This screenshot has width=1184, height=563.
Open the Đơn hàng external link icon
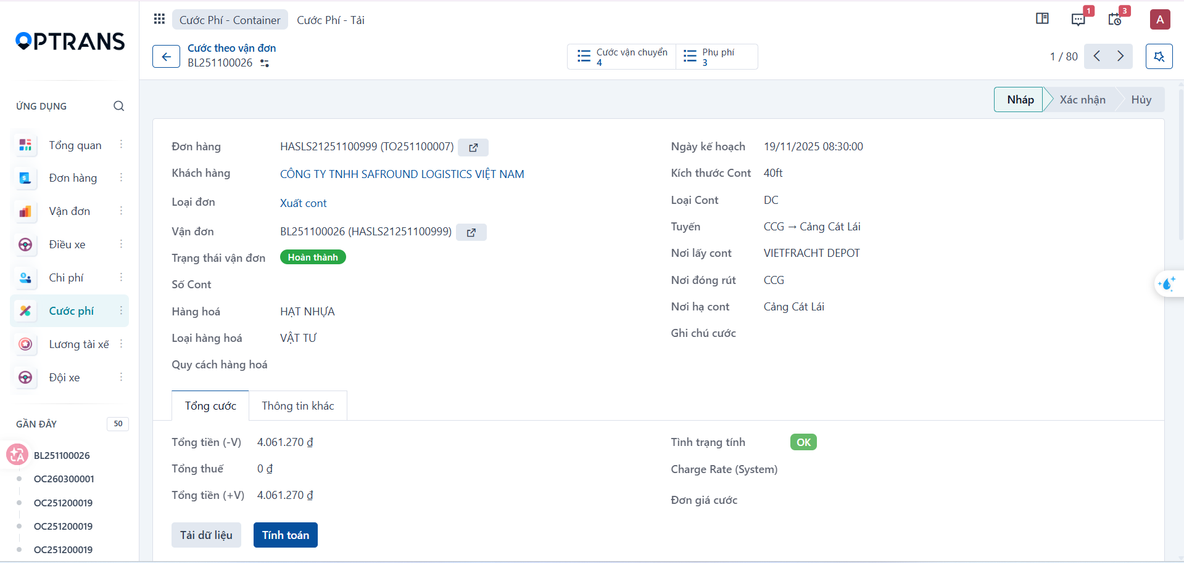coord(473,147)
